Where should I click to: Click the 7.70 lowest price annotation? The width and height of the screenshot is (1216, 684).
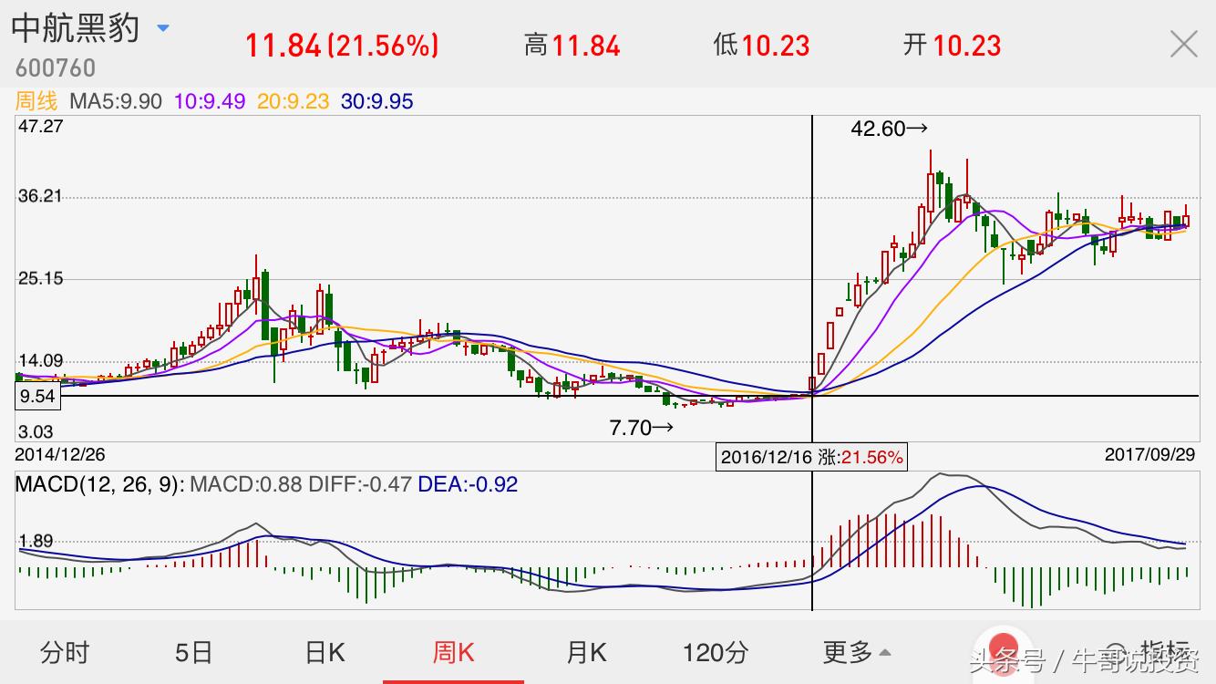(x=642, y=427)
